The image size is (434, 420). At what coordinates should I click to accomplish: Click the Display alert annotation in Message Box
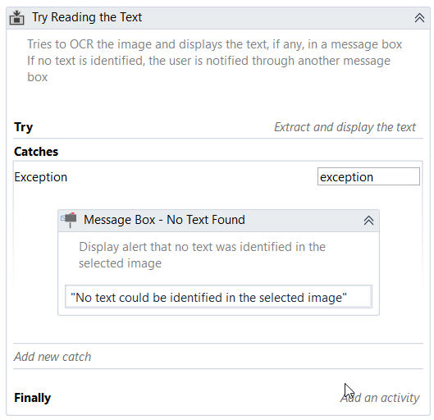[x=202, y=255]
